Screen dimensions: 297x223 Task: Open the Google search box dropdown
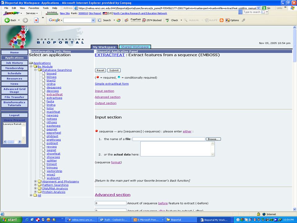pos(93,20)
